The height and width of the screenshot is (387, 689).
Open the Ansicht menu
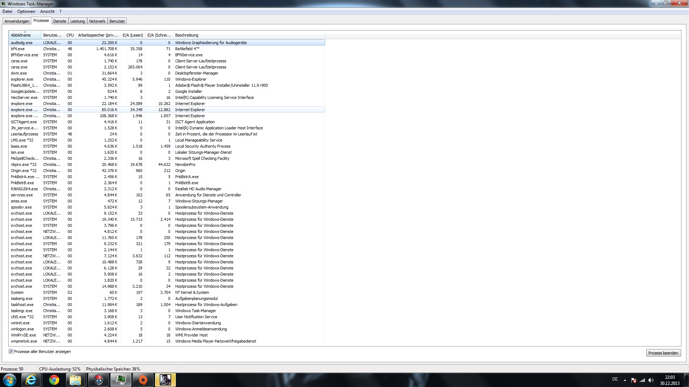tap(47, 11)
